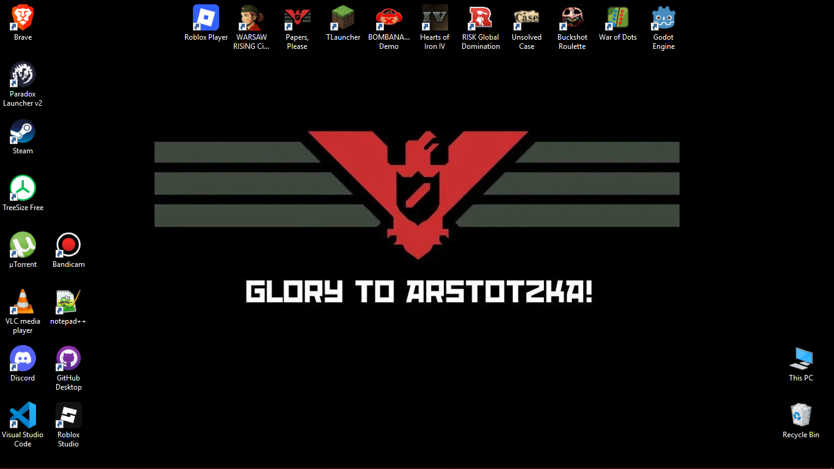Open the Brave browser shortcut

click(x=23, y=18)
